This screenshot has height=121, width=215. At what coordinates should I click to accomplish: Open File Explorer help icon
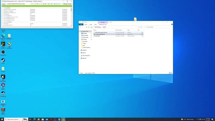click(x=172, y=25)
